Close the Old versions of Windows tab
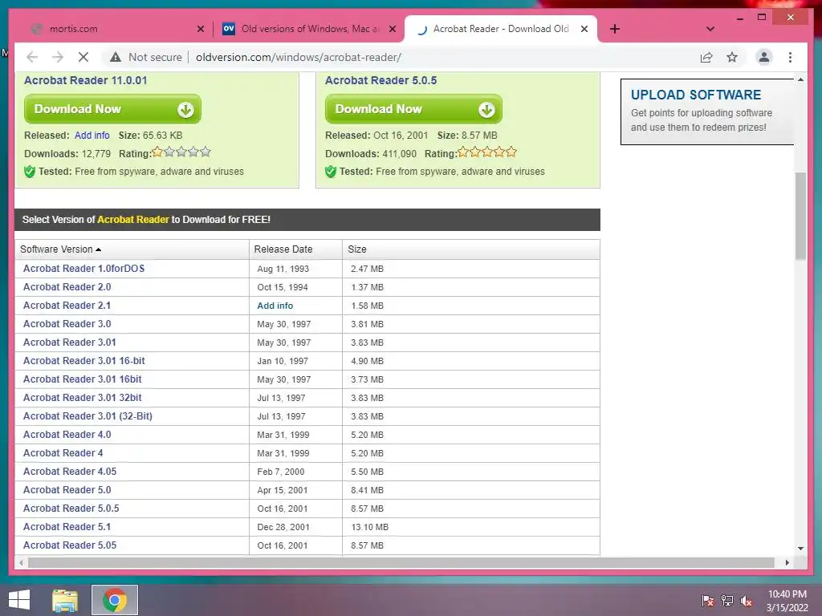The width and height of the screenshot is (822, 616). click(x=392, y=29)
